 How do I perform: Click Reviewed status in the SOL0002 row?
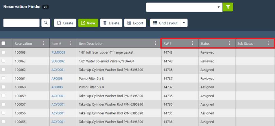pos(207,61)
